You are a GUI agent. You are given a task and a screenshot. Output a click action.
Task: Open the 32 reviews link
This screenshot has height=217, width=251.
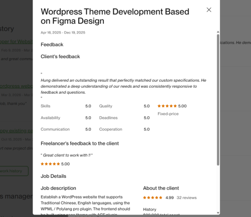click(187, 197)
